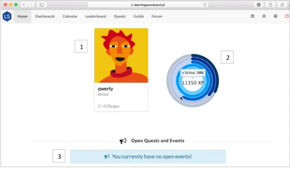
Task: Open the Dashboards menu item
Action: (x=45, y=16)
